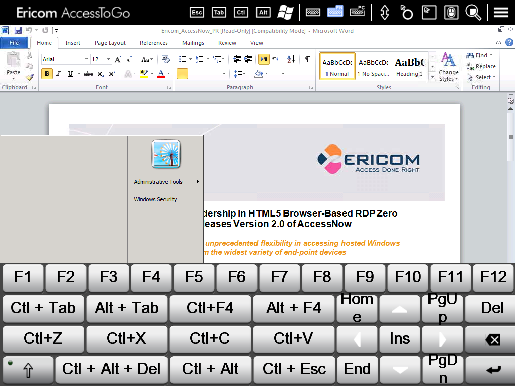Open the Administrative Tools submenu

pyautogui.click(x=166, y=182)
